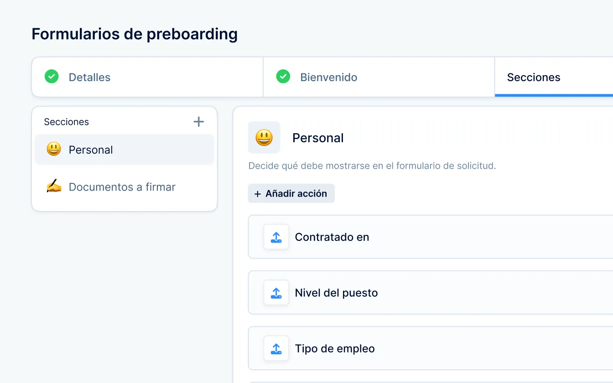Click the green checkmark on Bienvenido step
Viewport: 613px width, 383px height.
pos(283,77)
